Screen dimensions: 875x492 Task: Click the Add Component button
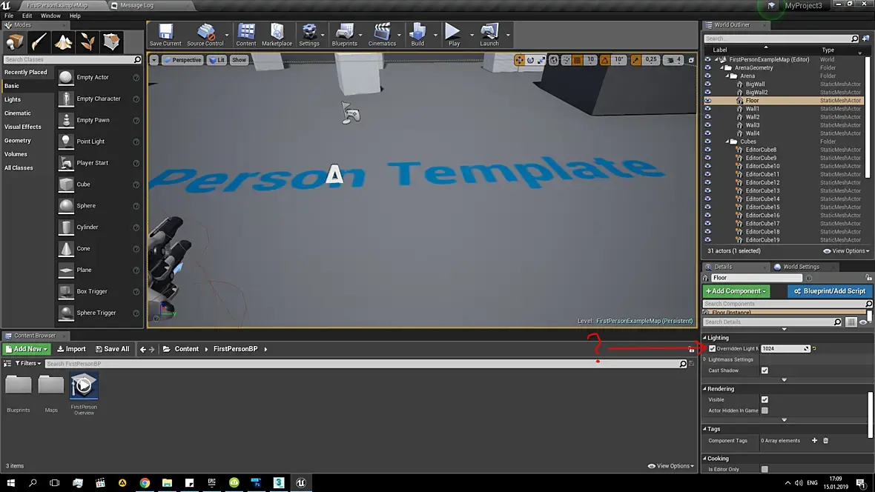coord(736,291)
